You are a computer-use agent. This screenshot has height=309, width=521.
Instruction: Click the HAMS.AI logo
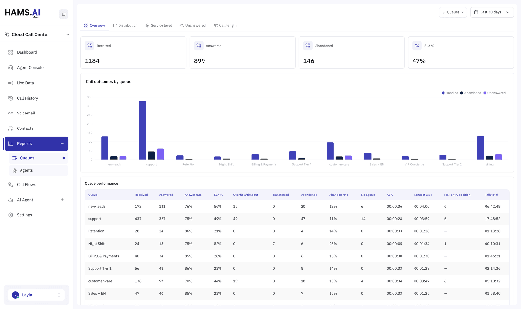click(22, 14)
